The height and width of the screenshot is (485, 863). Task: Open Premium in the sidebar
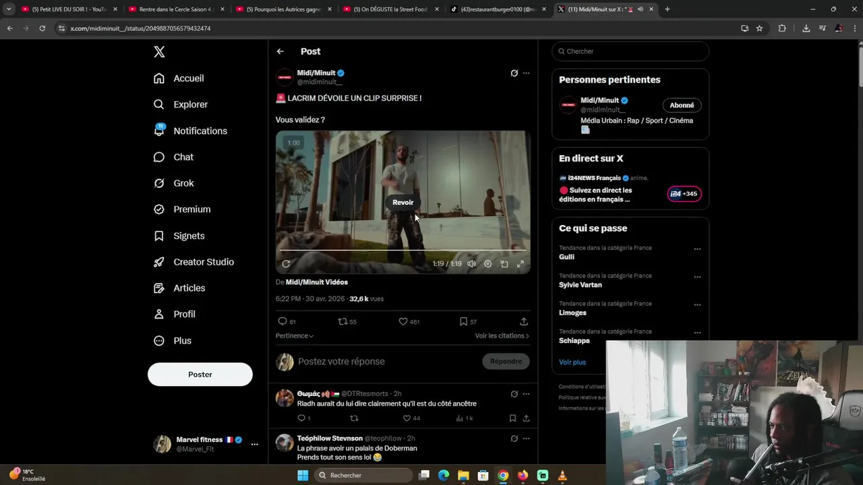point(182,209)
